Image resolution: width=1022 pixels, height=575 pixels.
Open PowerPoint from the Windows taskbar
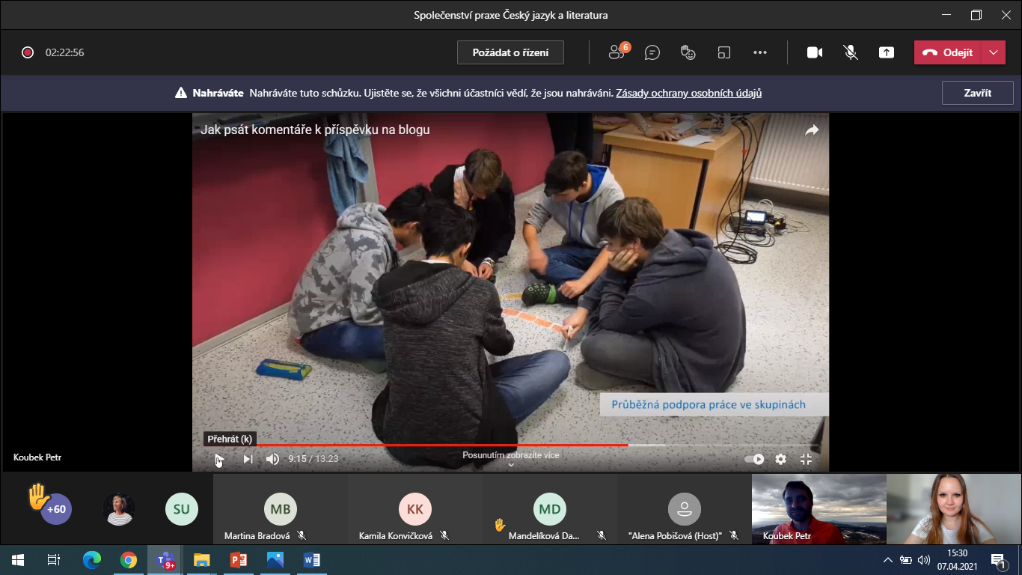(239, 560)
